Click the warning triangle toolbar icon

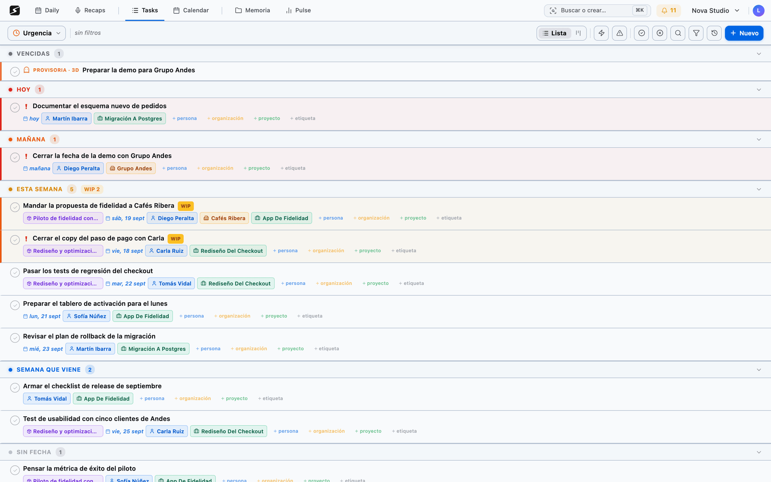click(x=619, y=33)
